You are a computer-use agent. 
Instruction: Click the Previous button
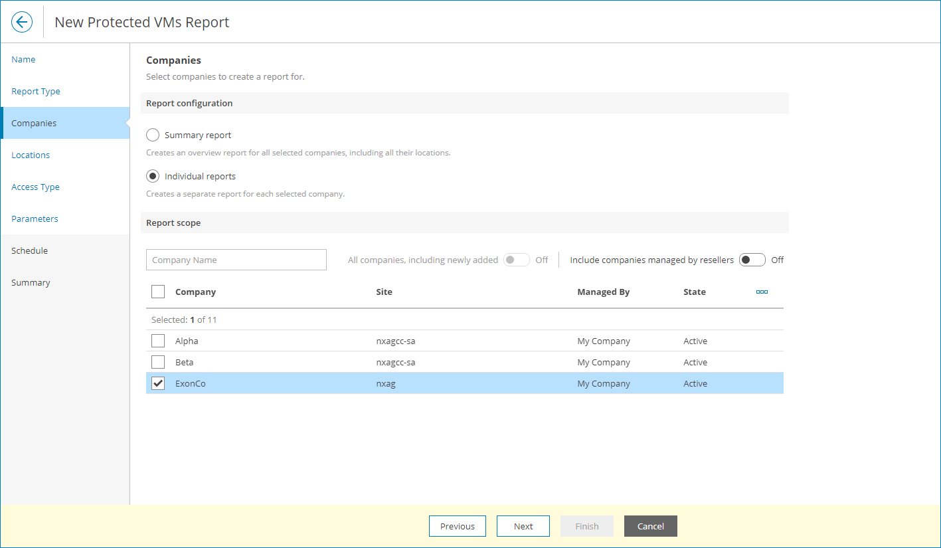tap(458, 526)
